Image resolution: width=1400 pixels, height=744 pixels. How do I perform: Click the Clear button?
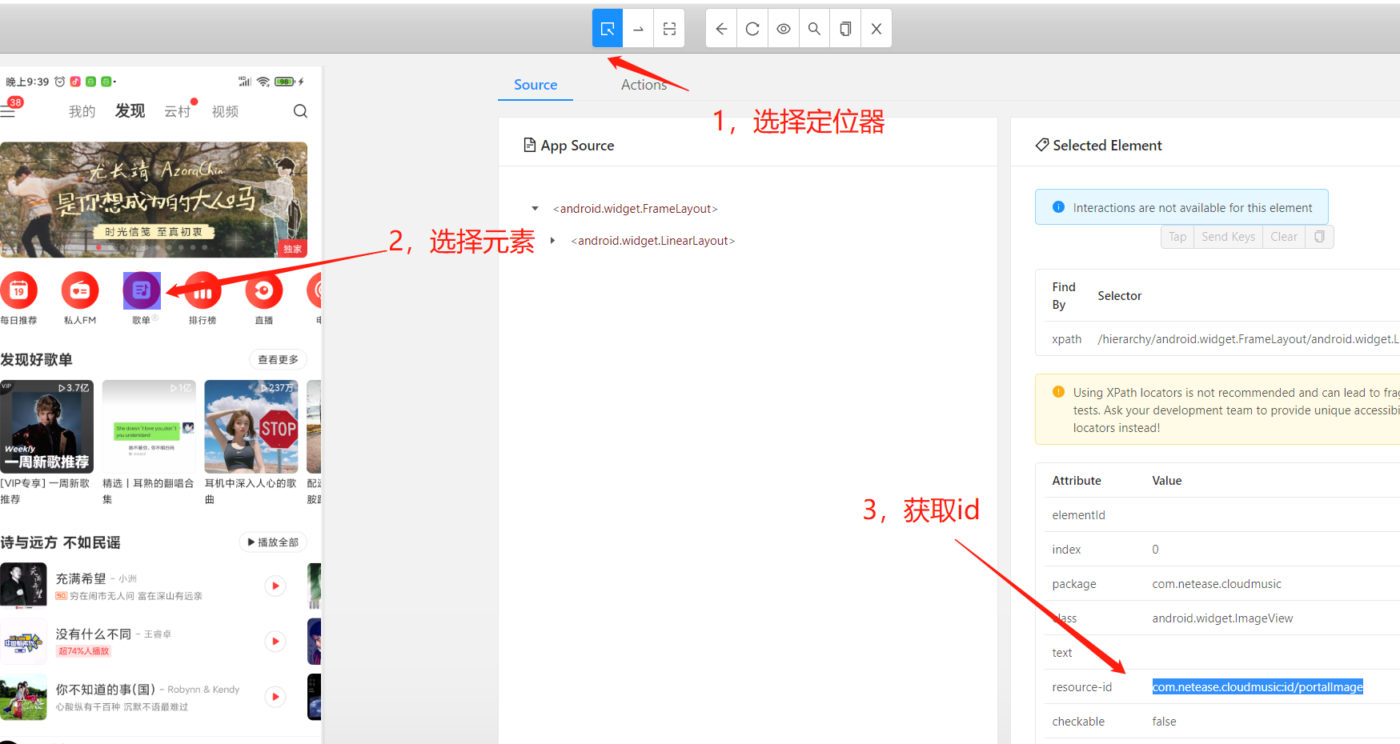point(1284,237)
